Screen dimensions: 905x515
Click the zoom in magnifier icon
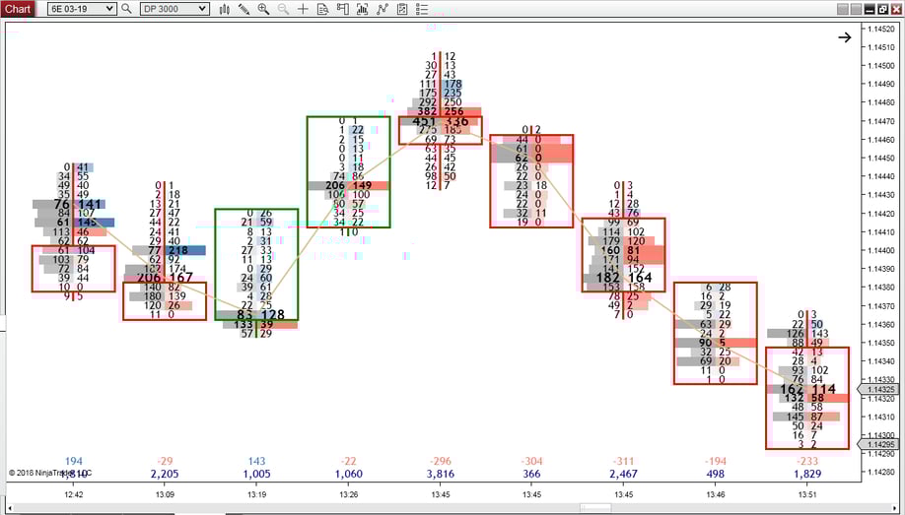[263, 9]
